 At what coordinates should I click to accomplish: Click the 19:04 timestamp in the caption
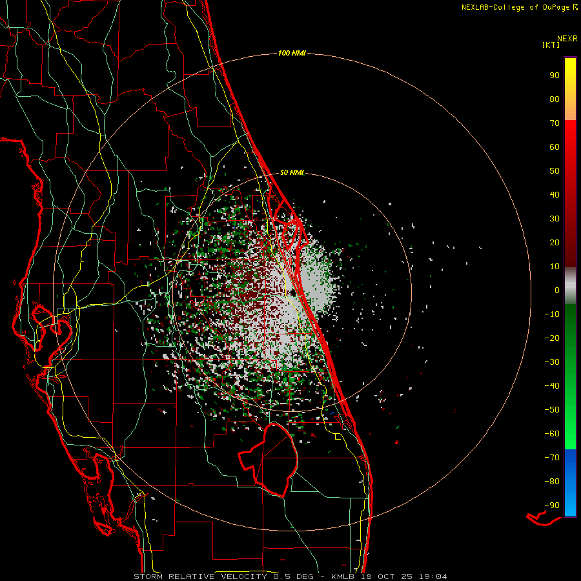click(433, 576)
